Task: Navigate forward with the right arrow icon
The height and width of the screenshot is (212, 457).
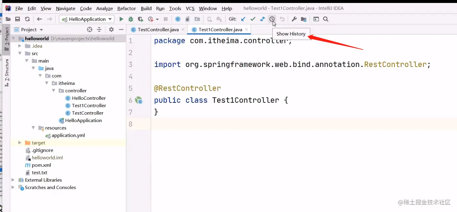Action: [49, 19]
